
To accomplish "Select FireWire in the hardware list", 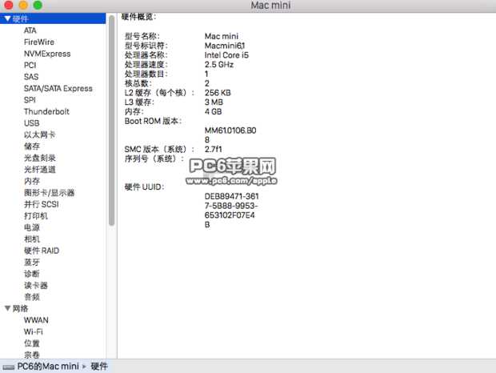I will coord(38,42).
